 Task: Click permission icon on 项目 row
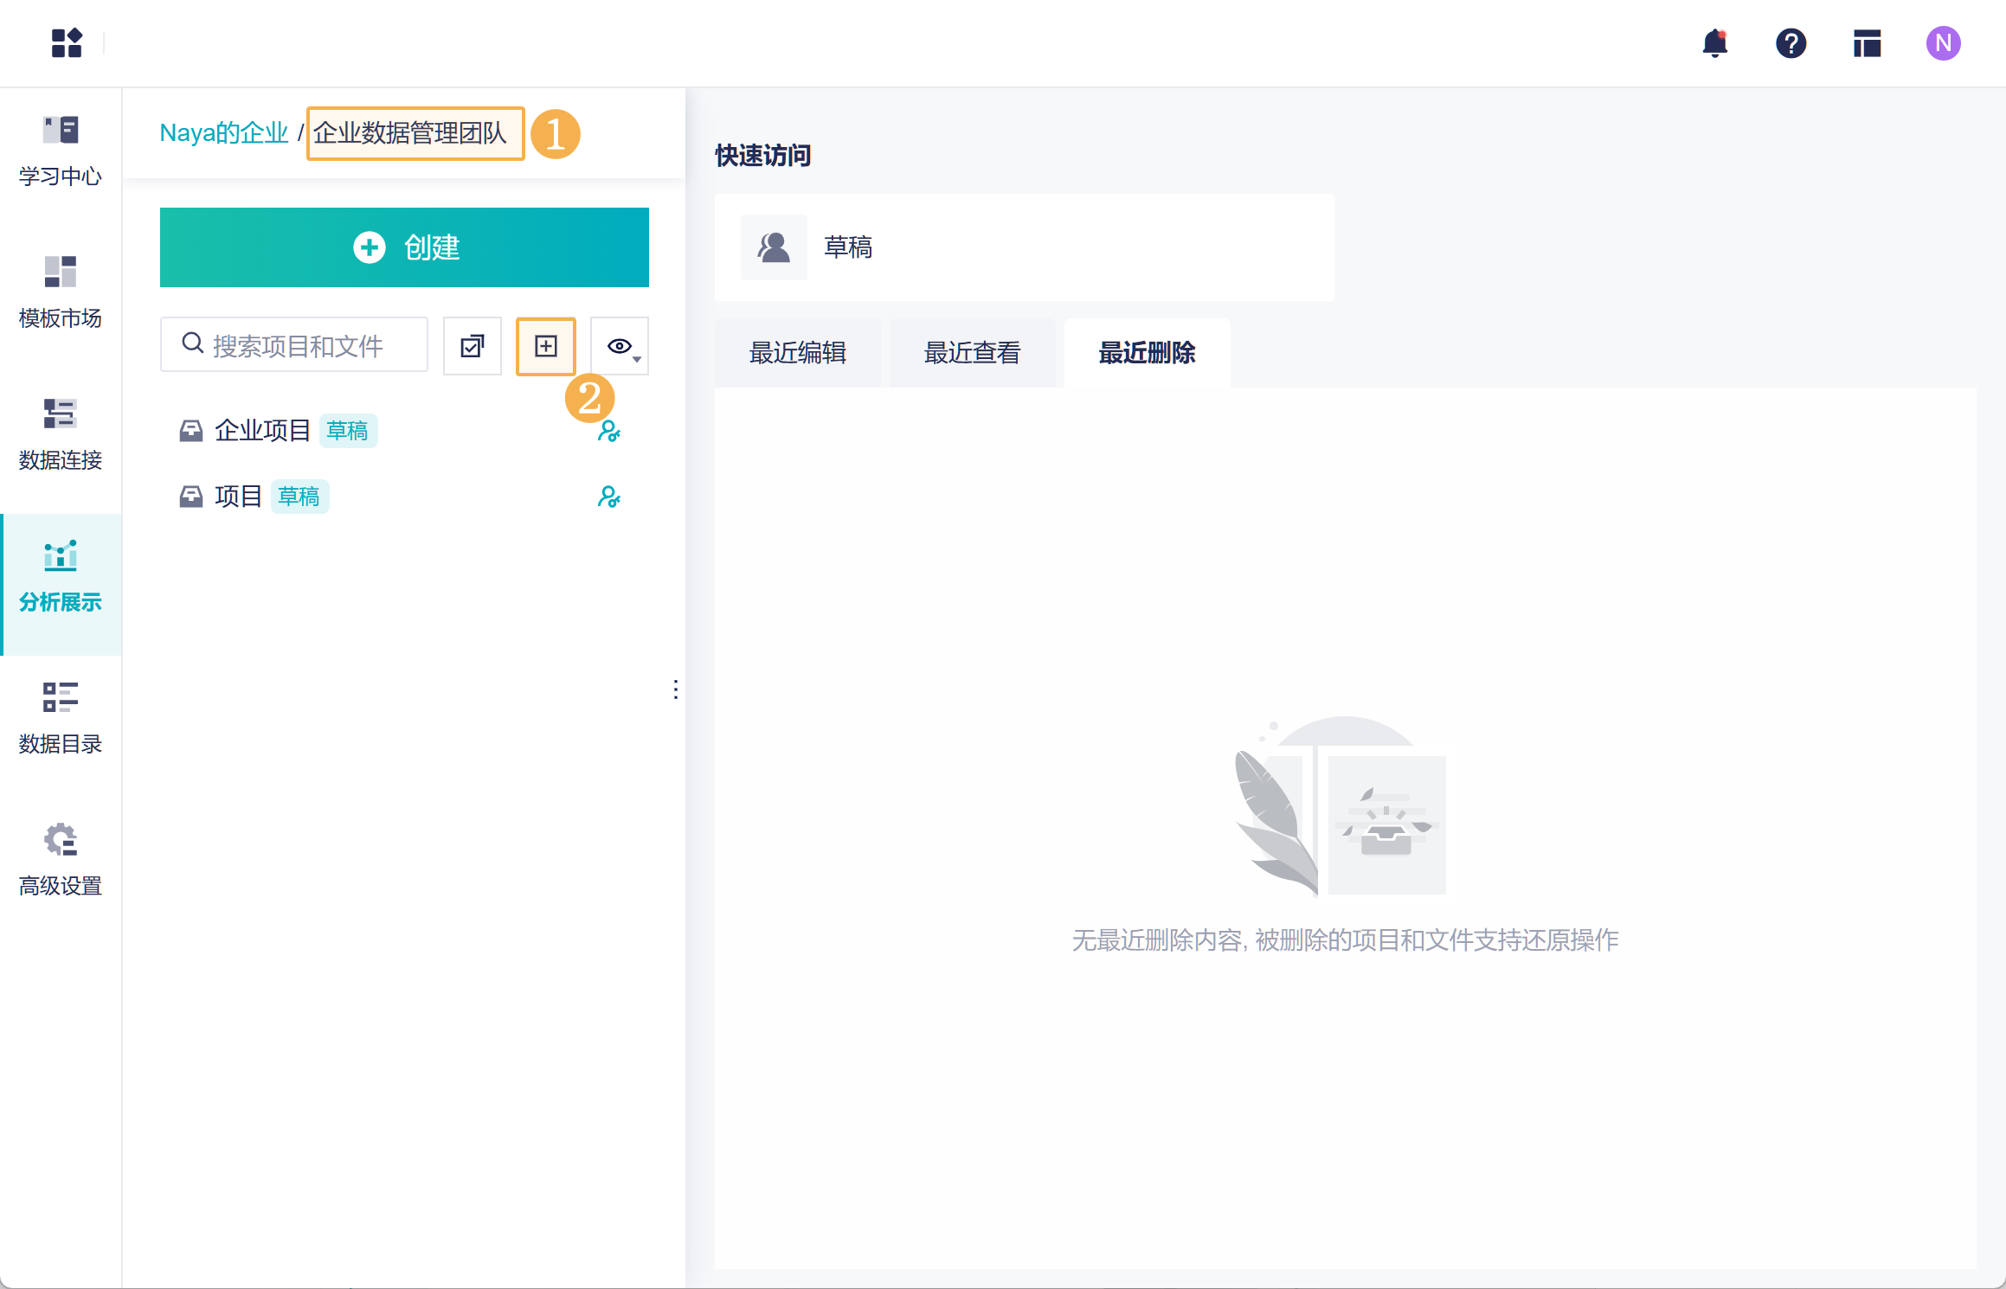[609, 497]
